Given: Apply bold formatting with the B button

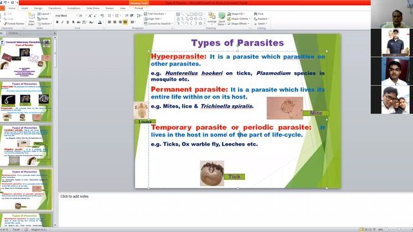Looking at the screenshot, I should (57, 22).
